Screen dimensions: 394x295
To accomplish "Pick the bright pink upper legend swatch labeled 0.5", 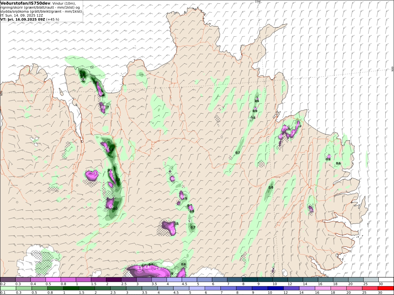I will coord(53,280).
